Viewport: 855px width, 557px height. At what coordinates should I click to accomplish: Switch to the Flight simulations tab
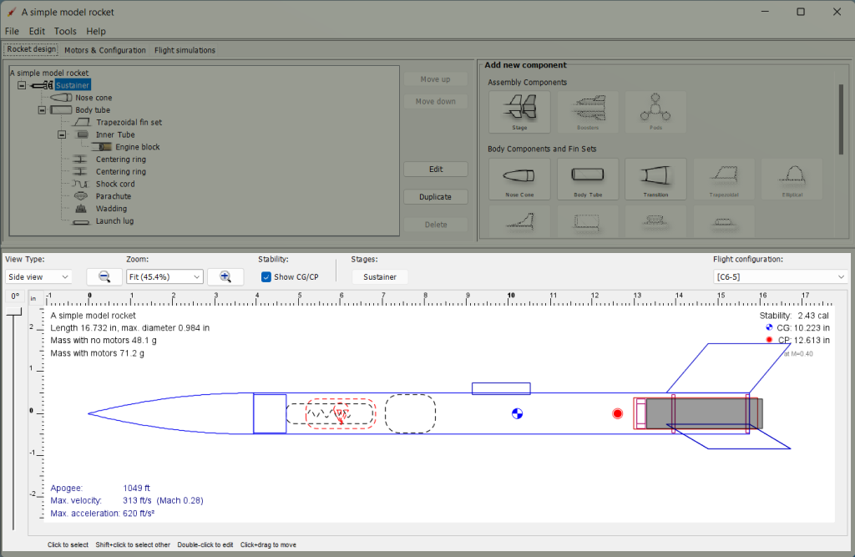coord(185,50)
